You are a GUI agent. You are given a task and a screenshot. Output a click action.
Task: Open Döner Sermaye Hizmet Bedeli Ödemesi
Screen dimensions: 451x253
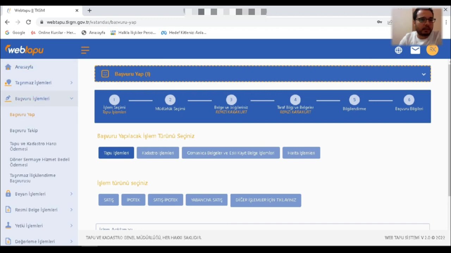(39, 162)
